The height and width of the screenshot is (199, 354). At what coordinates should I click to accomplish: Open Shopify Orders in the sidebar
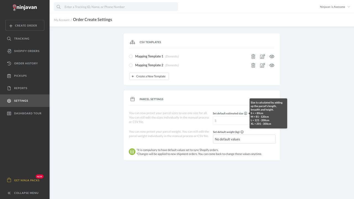pyautogui.click(x=25, y=51)
